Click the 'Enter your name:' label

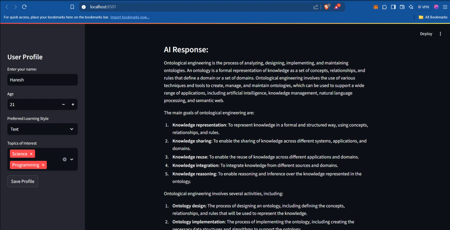22,69
